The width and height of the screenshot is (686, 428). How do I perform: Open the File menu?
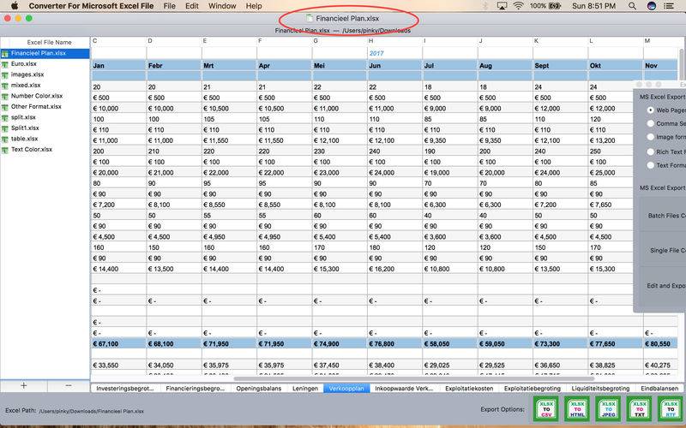click(x=169, y=6)
